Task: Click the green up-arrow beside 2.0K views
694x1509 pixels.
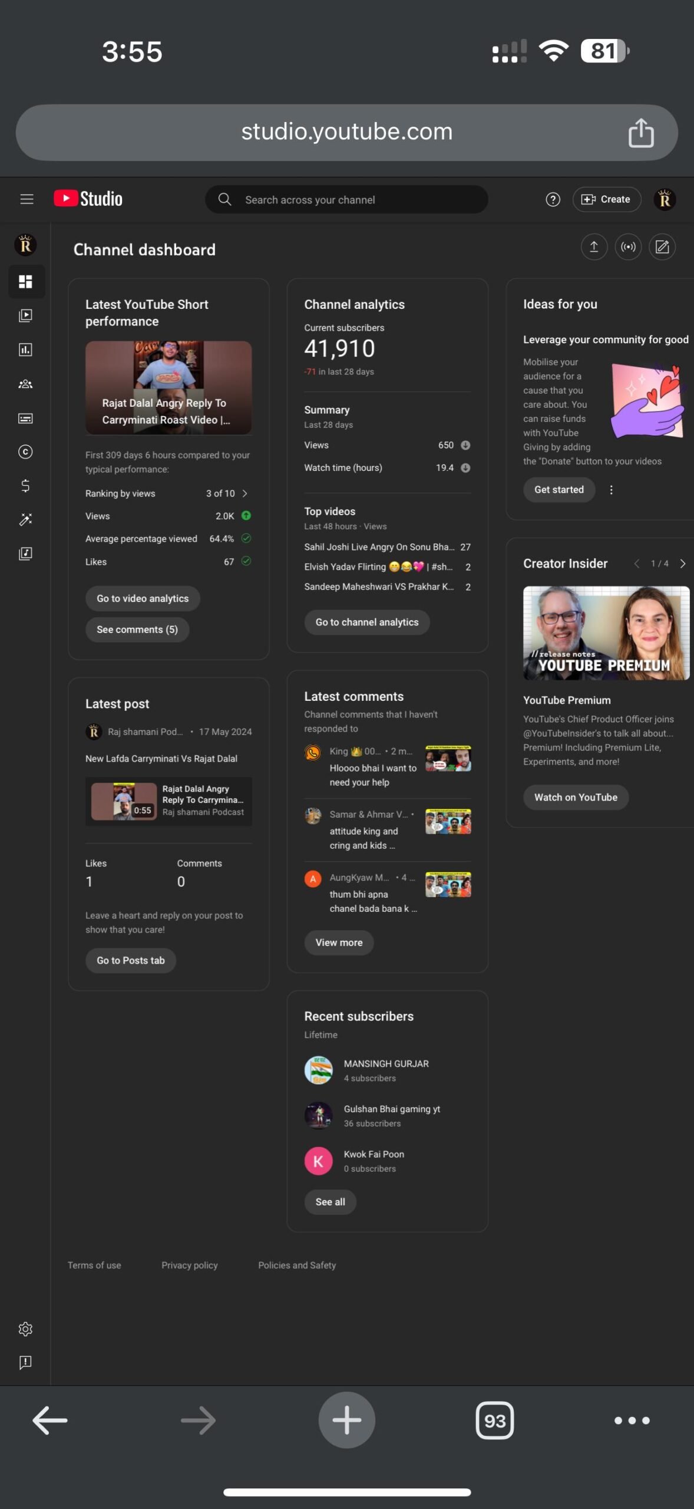Action: (x=246, y=516)
